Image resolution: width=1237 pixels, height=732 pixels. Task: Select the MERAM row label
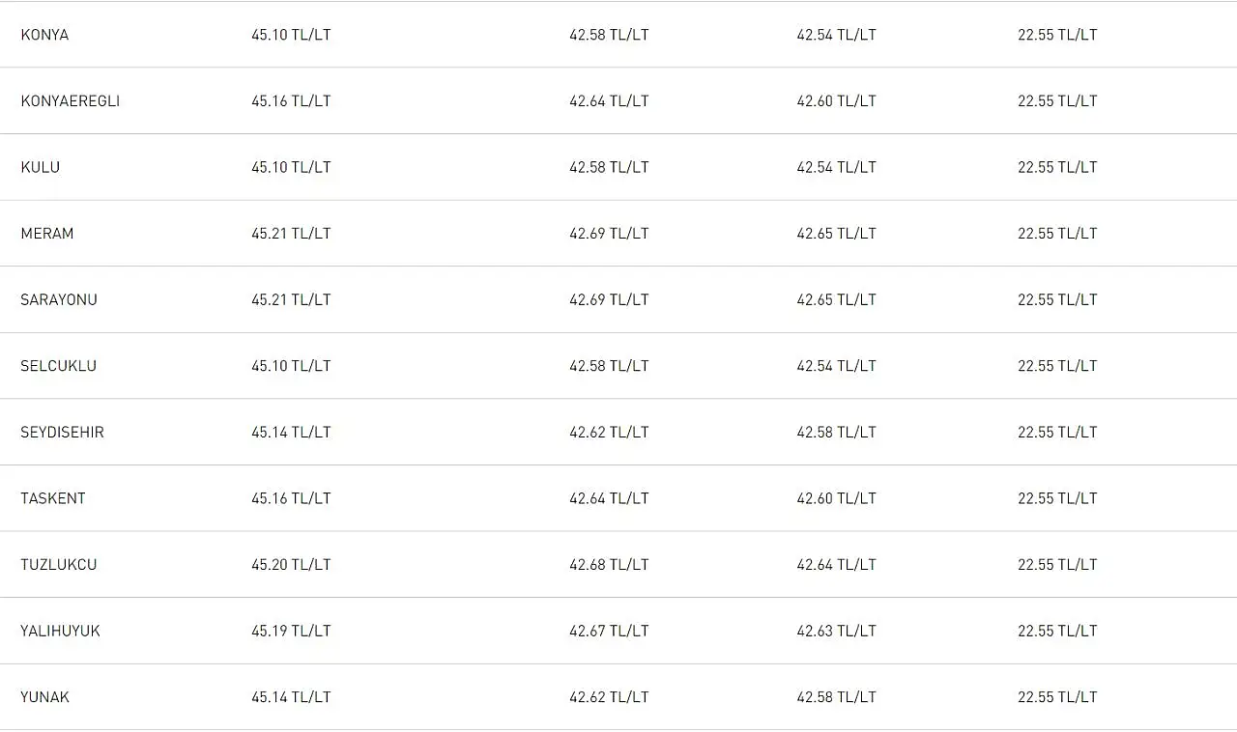pyautogui.click(x=46, y=234)
